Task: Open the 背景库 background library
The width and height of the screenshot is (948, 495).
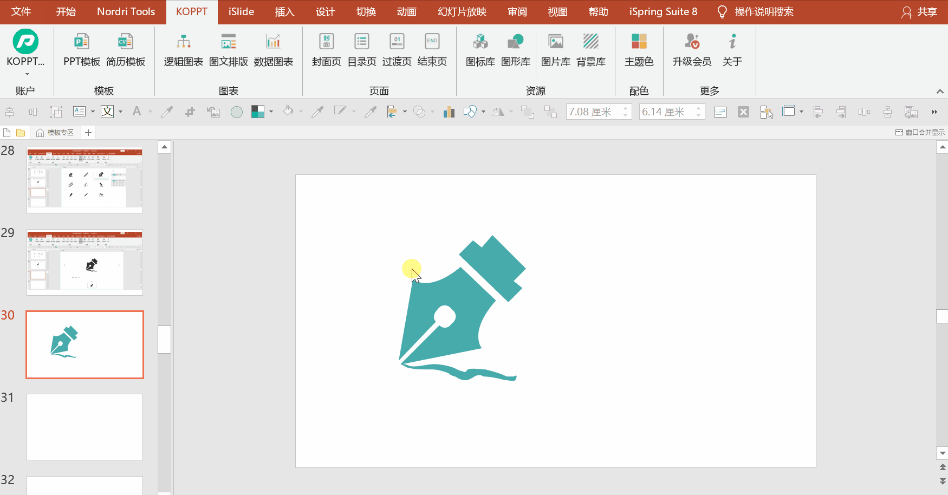Action: tap(591, 49)
